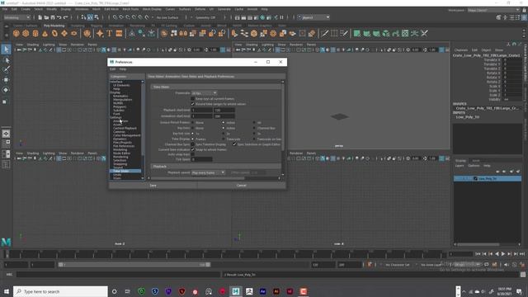Create a polygon sphere from the shelf
Viewport: 528px width, 297px height.
pyautogui.click(x=16, y=33)
